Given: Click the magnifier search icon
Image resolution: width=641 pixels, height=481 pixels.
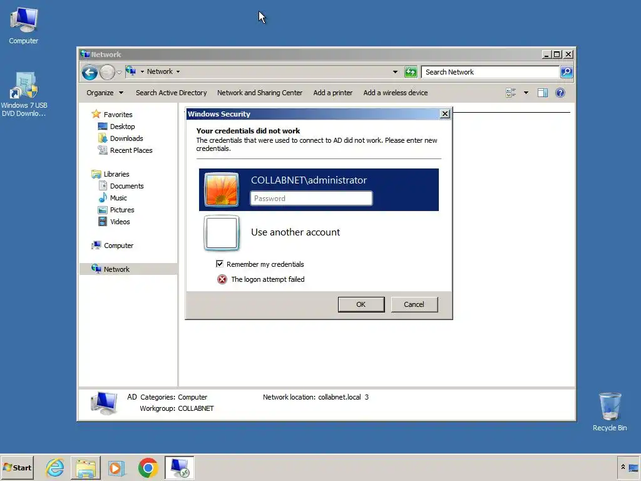Looking at the screenshot, I should tap(566, 72).
